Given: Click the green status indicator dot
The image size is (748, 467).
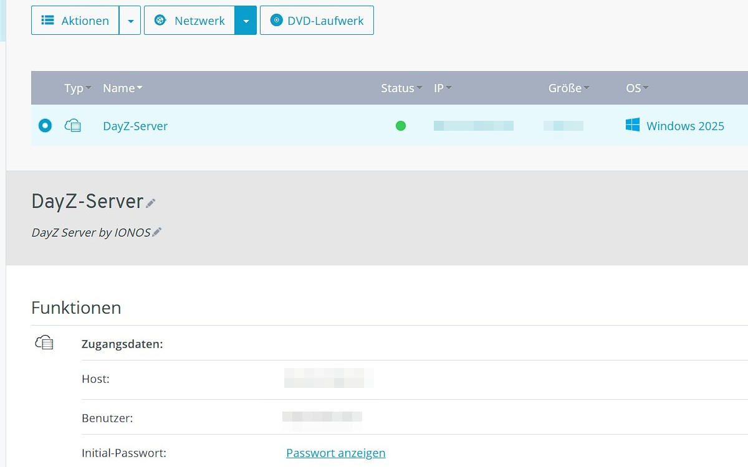Looking at the screenshot, I should point(401,126).
